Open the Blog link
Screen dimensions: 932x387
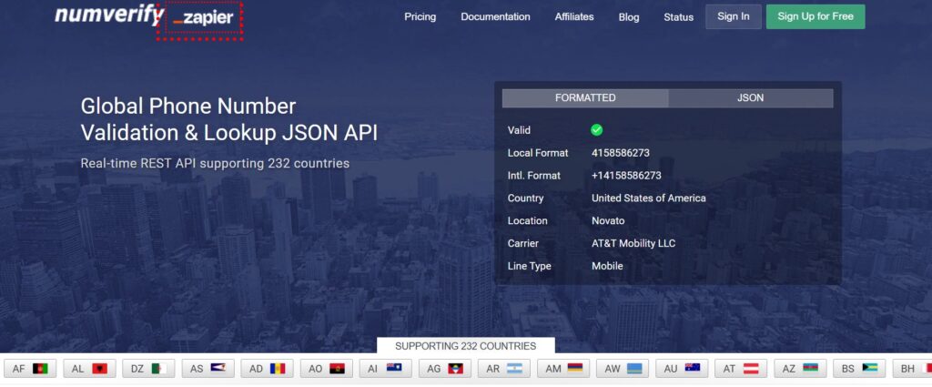coord(629,17)
